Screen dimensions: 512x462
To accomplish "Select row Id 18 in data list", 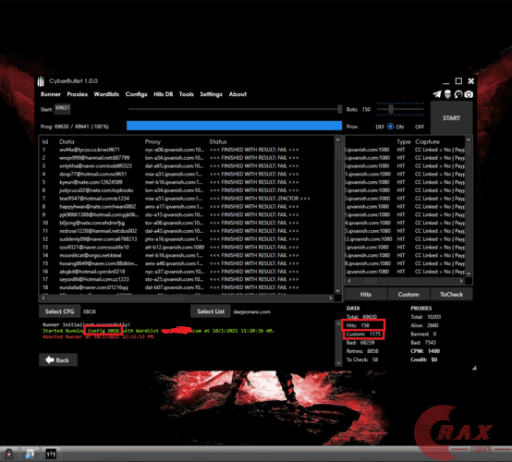I will [187, 287].
